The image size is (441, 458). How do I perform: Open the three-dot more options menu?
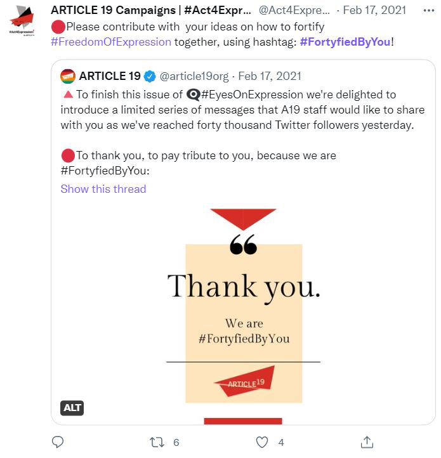point(428,11)
